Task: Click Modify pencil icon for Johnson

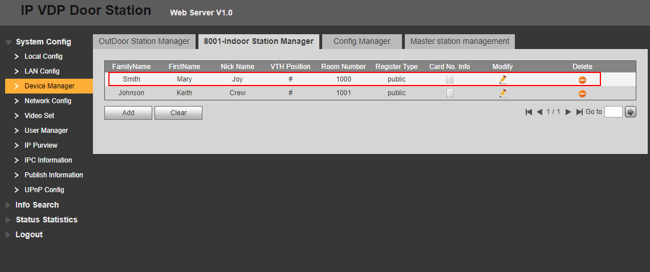Action: point(502,94)
